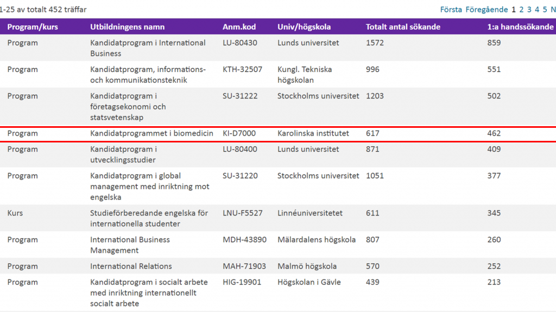Jump to results page 5
556x312 pixels.
coord(545,10)
